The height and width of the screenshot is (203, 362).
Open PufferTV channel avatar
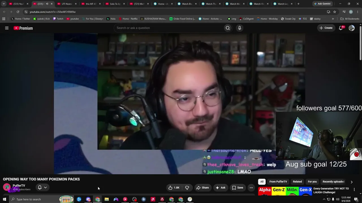coord(7,187)
